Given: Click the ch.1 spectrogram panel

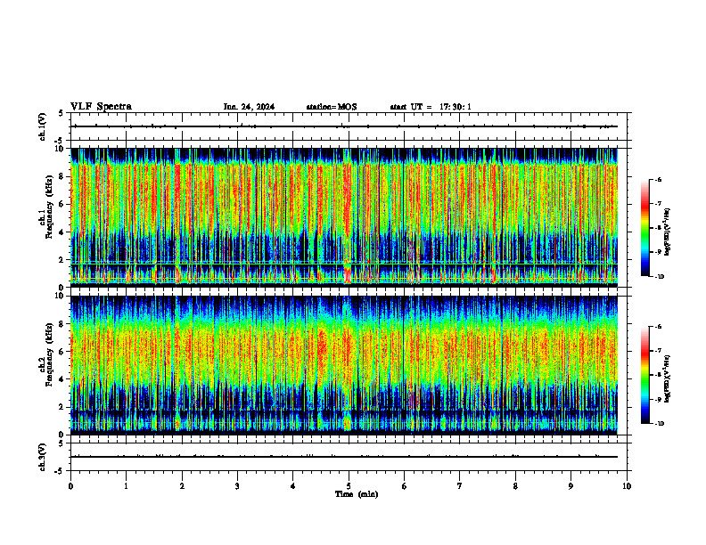Looking at the screenshot, I should tap(344, 217).
